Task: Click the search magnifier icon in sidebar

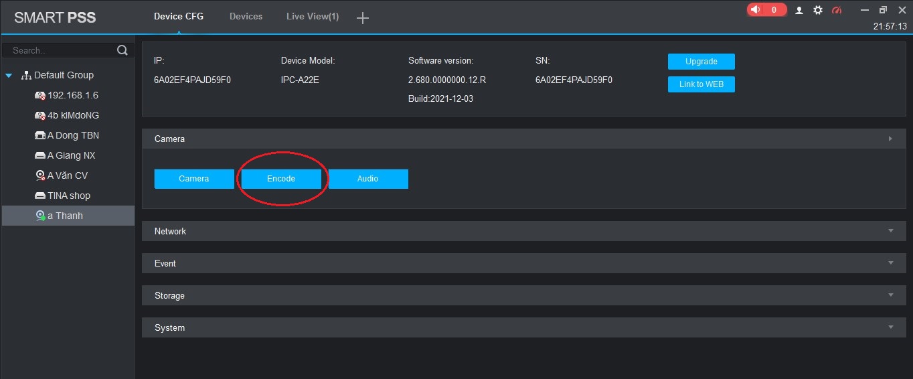Action: pos(122,50)
